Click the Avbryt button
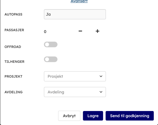This screenshot has width=158, height=125. (69, 116)
